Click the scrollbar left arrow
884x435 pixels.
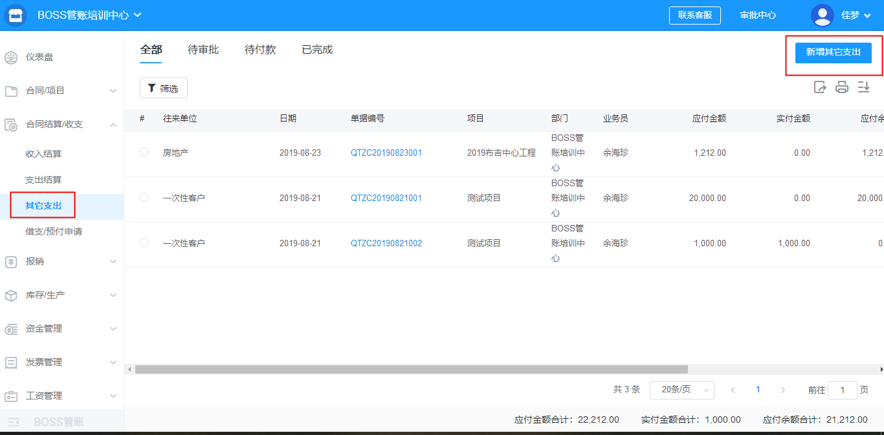pos(129,369)
